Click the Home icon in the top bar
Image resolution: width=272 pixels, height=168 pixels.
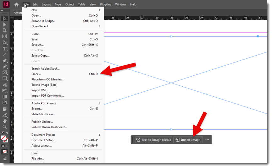tap(16, 4)
